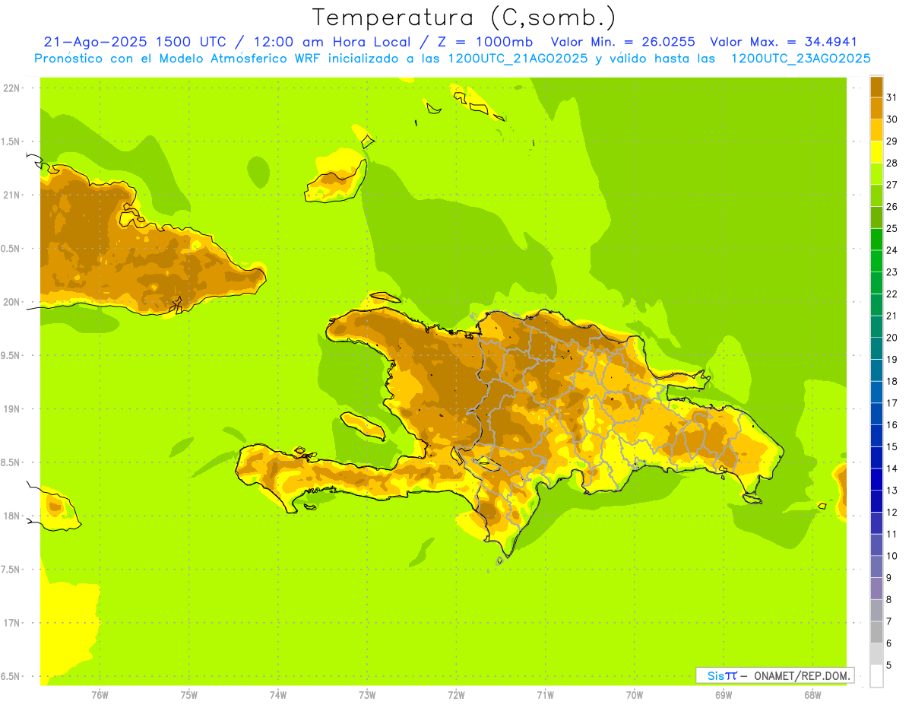Click the legend value 26 on color scale
The width and height of the screenshot is (912, 705).
coord(891,206)
